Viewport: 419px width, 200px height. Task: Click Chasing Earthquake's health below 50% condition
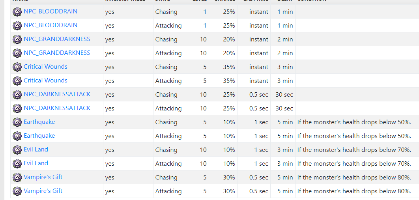354,122
